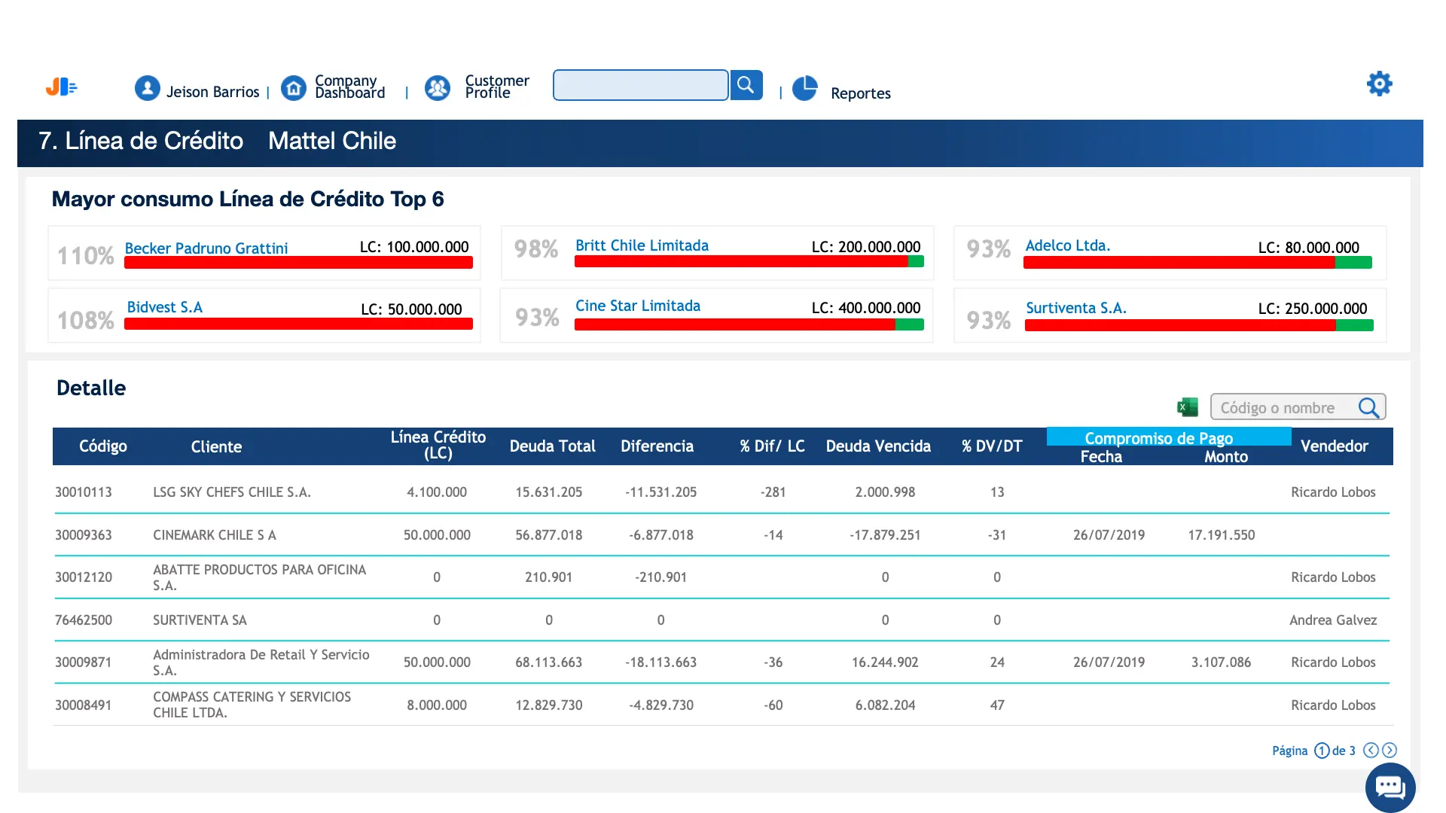Go to next page arrow
Image resolution: width=1446 pixels, height=813 pixels.
pos(1390,750)
